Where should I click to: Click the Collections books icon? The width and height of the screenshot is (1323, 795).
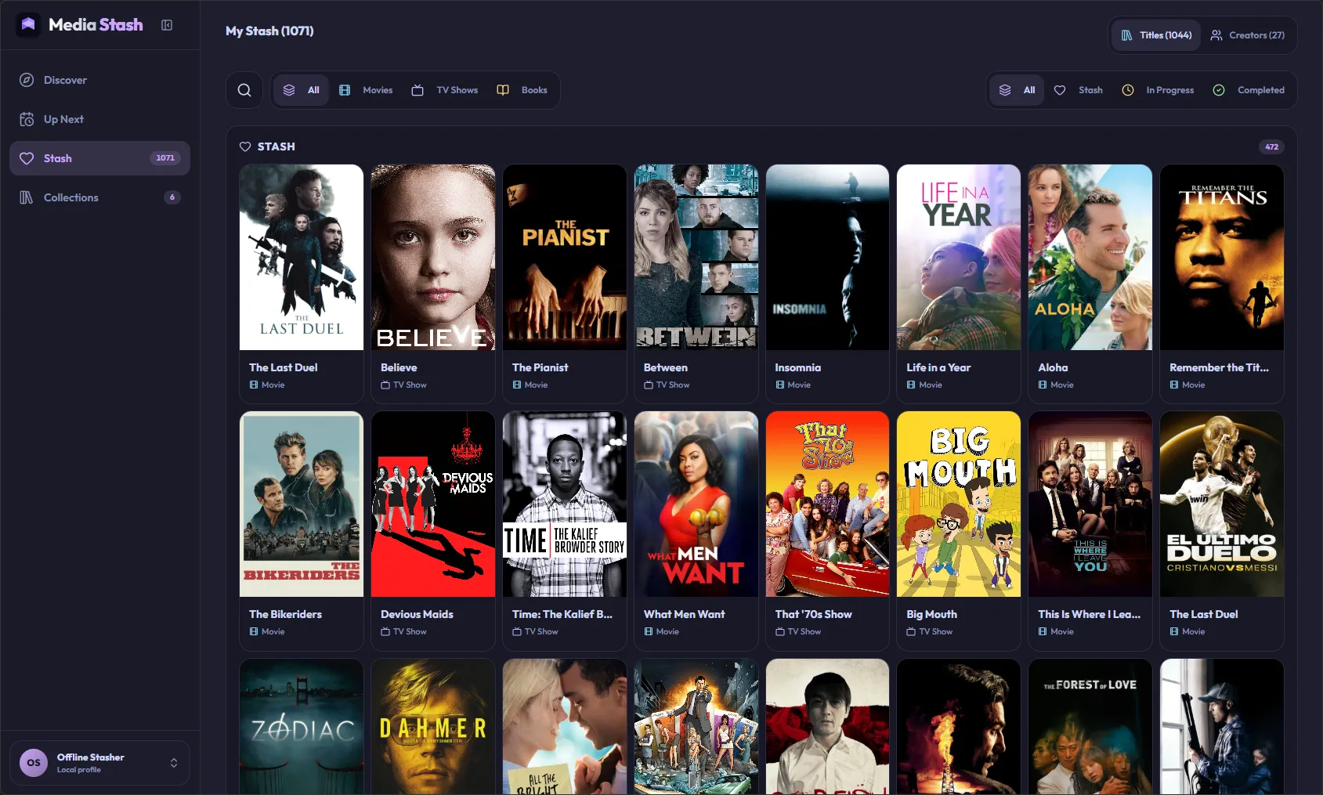27,197
